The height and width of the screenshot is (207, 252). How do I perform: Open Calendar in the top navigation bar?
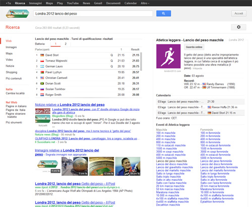click(131, 3)
